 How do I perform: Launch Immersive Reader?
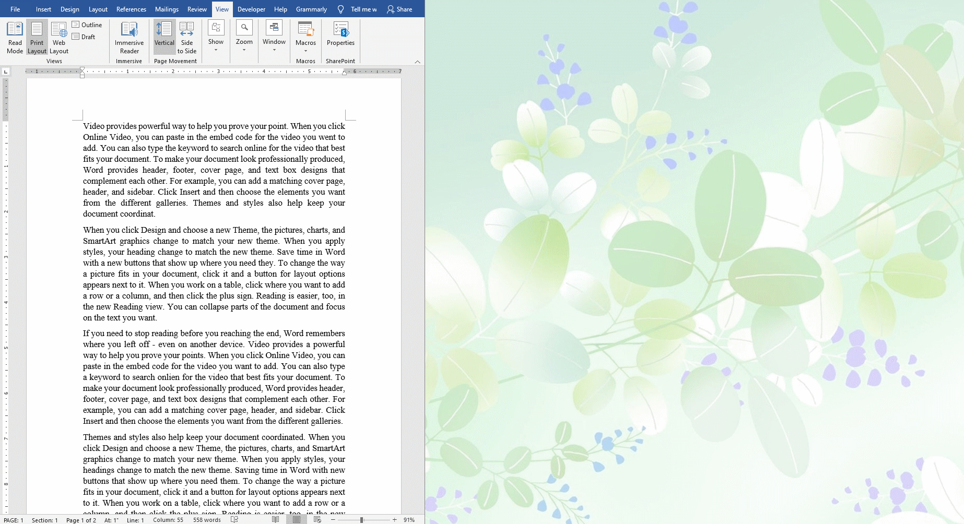[129, 38]
